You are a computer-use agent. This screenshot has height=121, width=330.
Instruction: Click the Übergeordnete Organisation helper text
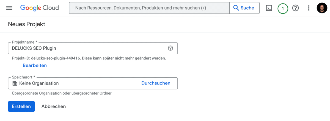click(x=62, y=93)
